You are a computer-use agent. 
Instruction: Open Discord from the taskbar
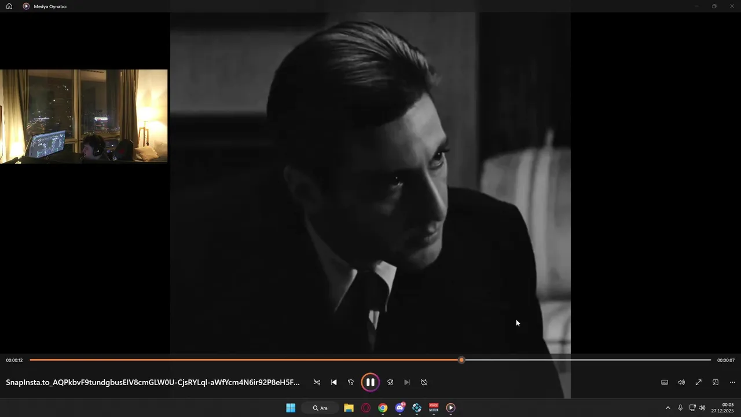click(x=400, y=408)
